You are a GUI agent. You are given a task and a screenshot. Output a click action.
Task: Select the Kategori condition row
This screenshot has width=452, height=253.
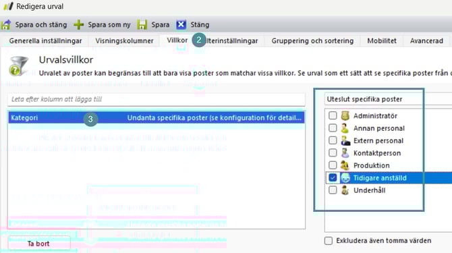[157, 117]
